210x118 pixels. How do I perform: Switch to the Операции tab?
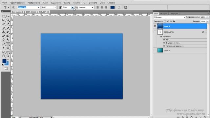174,14
